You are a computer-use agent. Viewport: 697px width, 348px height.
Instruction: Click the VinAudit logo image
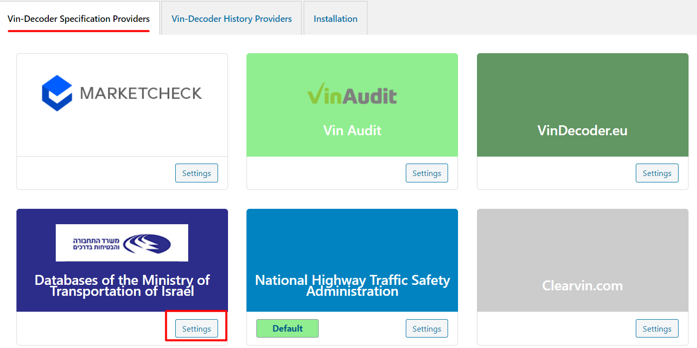[x=352, y=93]
